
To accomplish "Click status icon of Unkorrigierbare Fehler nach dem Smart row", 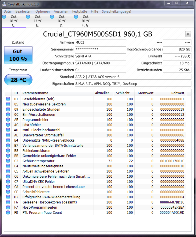I will coord(8,177).
